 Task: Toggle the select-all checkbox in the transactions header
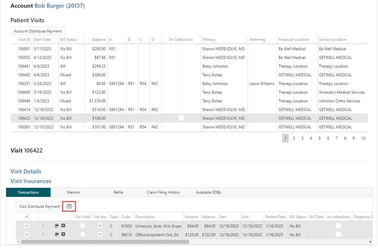27,217
